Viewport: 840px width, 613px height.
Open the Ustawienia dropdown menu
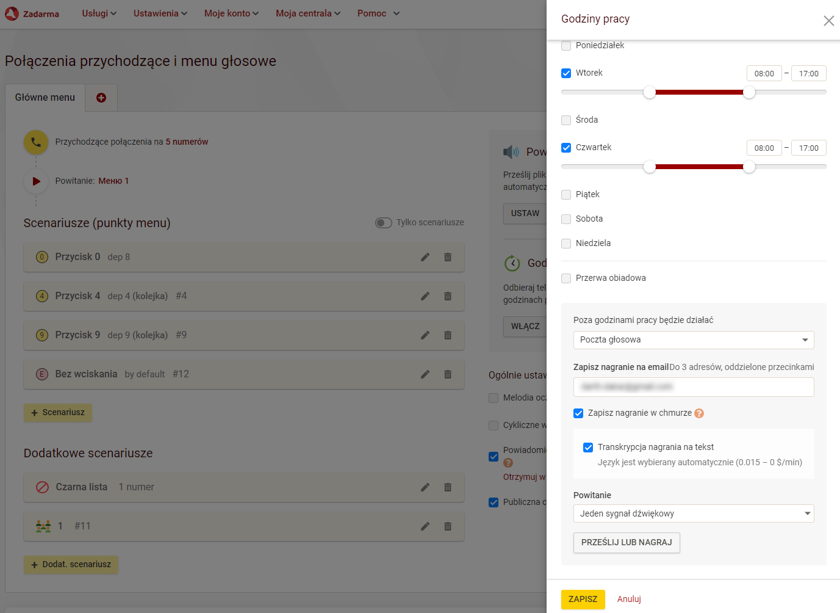[160, 13]
